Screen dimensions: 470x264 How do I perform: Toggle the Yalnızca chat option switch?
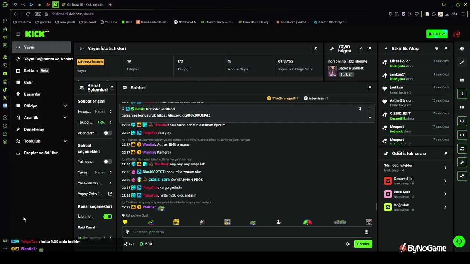pos(108,162)
